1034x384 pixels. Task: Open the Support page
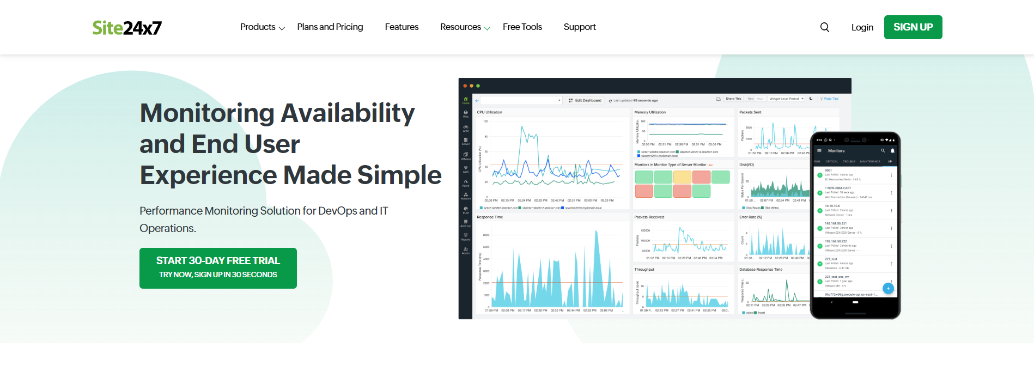point(580,27)
